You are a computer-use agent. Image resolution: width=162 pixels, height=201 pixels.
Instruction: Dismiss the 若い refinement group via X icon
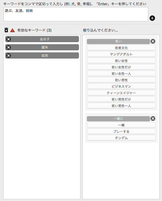153,41
